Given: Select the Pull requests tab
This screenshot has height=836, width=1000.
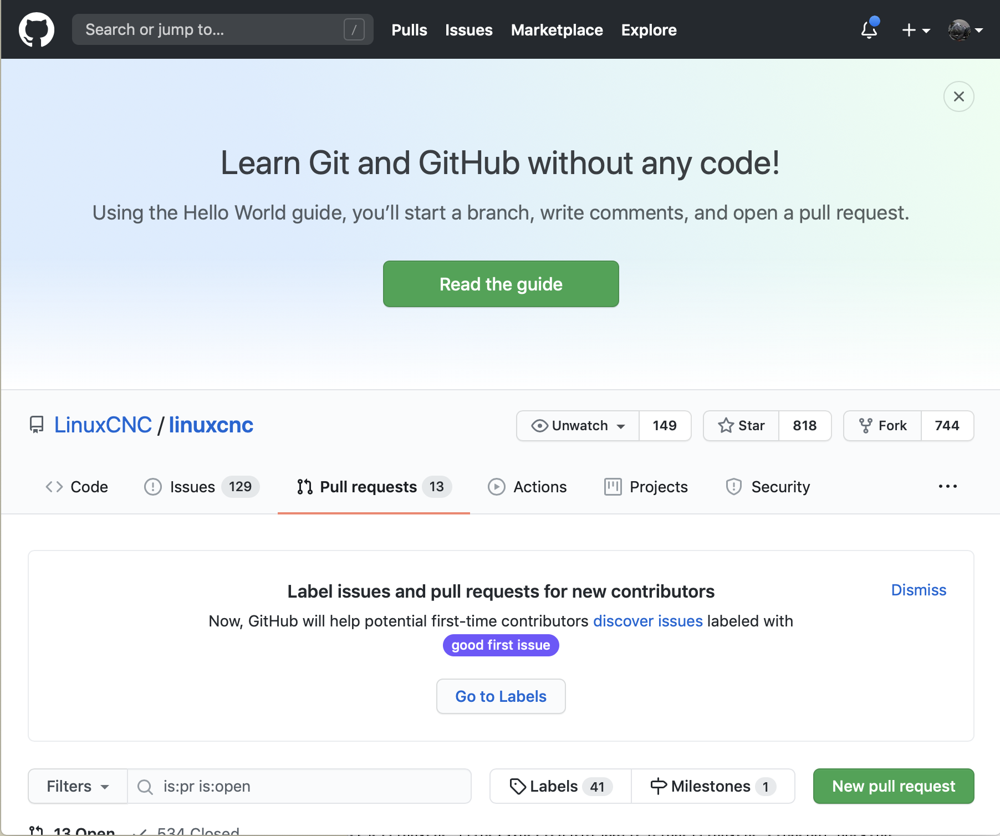Looking at the screenshot, I should [x=374, y=487].
